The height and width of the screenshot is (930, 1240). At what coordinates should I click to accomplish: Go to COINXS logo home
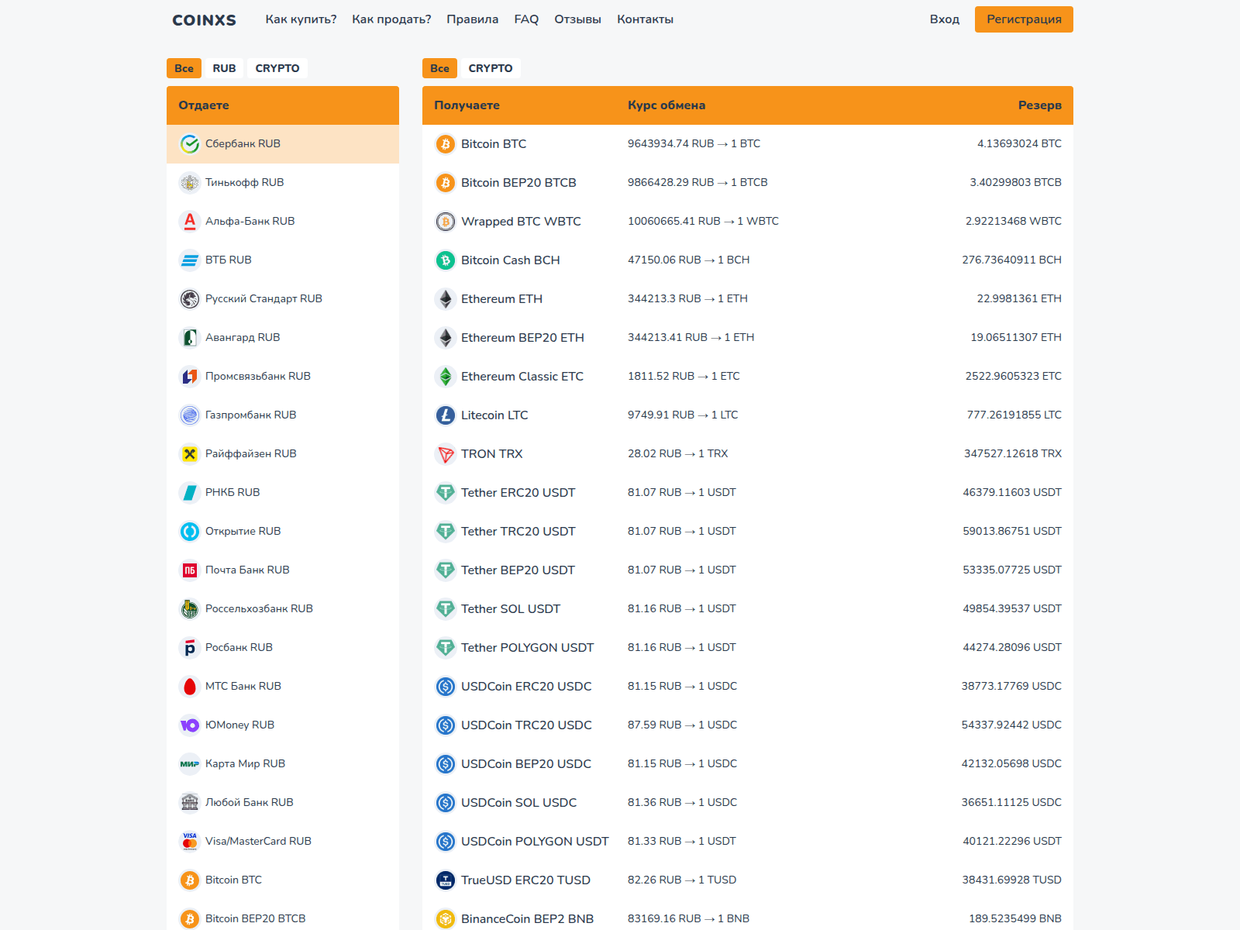coord(204,20)
